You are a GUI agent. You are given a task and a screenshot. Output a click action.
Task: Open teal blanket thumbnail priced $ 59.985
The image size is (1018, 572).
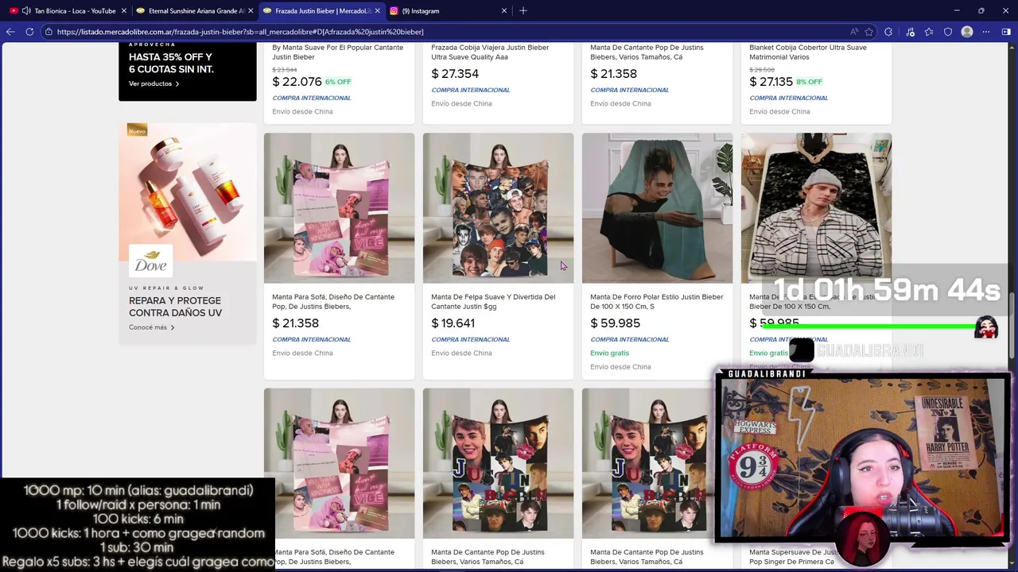coord(657,208)
